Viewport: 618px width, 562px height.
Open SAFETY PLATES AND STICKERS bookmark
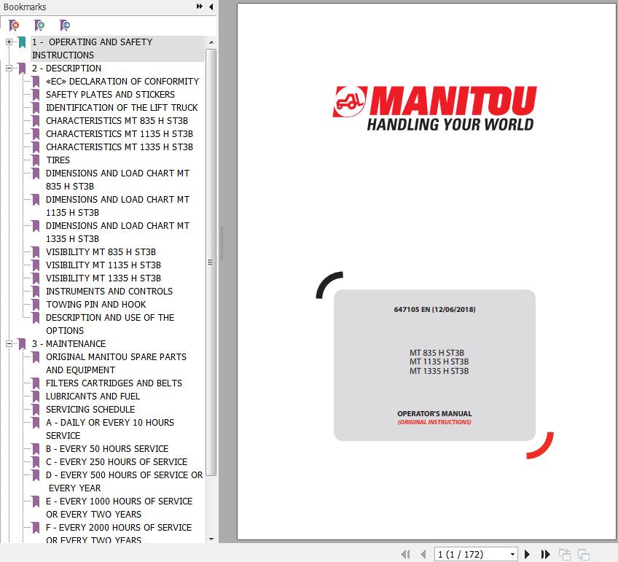pyautogui.click(x=110, y=95)
